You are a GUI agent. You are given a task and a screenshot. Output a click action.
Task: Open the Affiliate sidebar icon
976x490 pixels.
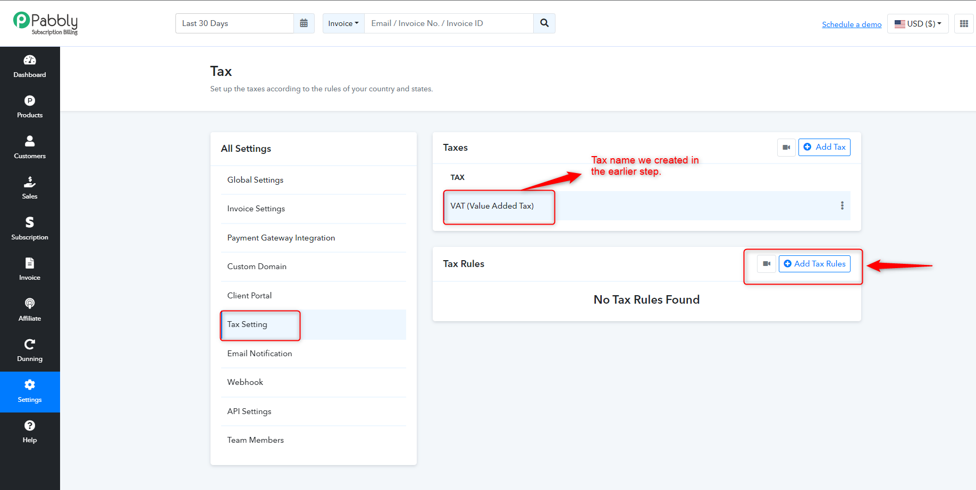[x=30, y=311]
